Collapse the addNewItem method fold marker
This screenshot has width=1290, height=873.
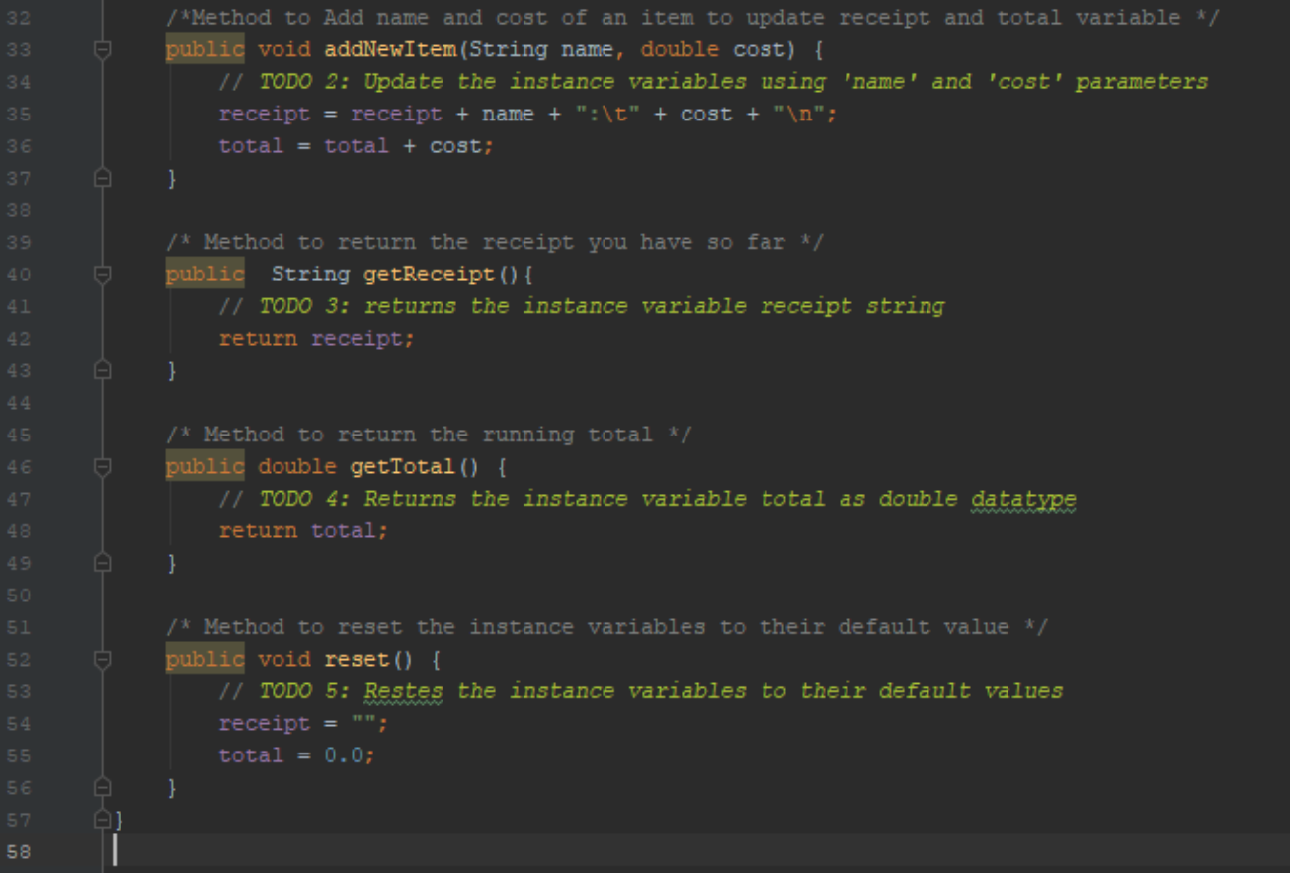click(x=102, y=48)
